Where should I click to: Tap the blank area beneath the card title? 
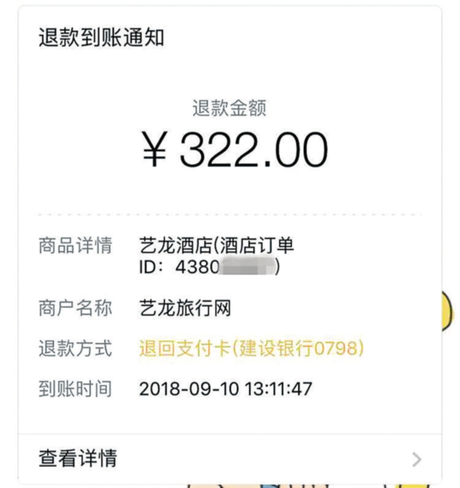[230, 73]
